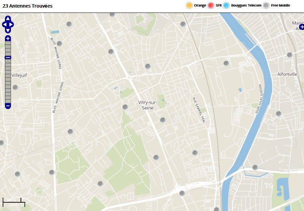304x211 pixels.
Task: Click the Vitry-sur-Seine city label
Action: 147,105
